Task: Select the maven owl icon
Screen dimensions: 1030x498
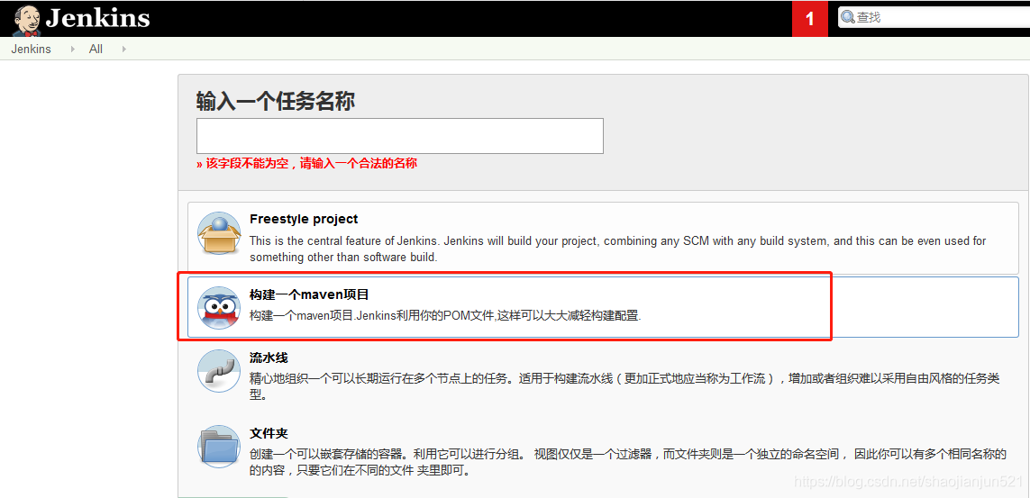Action: pos(219,308)
